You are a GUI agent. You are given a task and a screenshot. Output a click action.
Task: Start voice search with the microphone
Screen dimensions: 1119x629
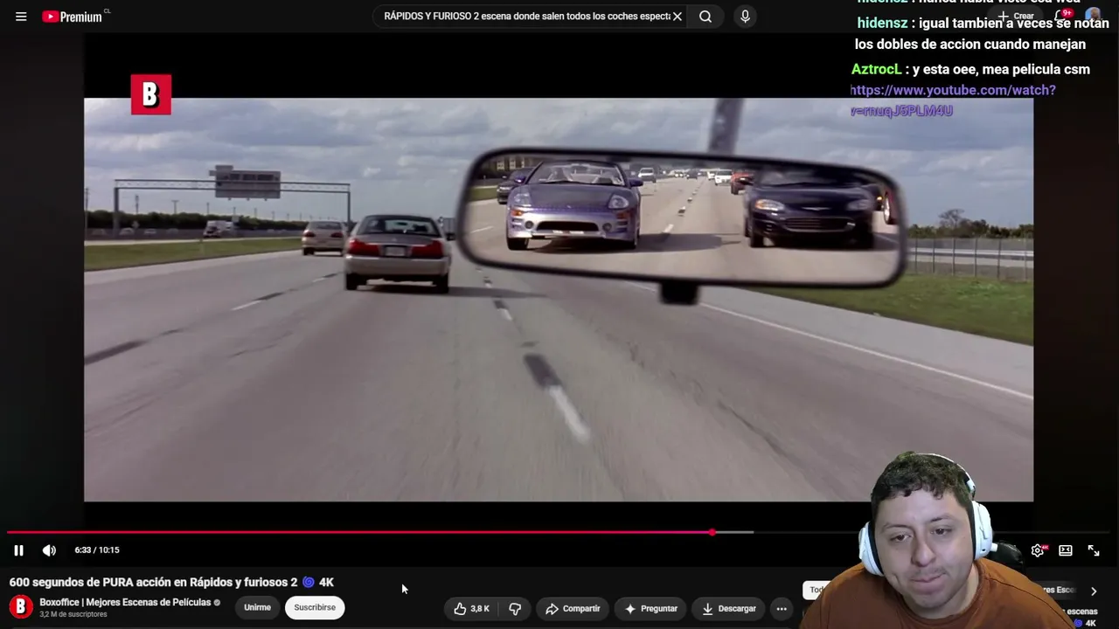pos(745,17)
